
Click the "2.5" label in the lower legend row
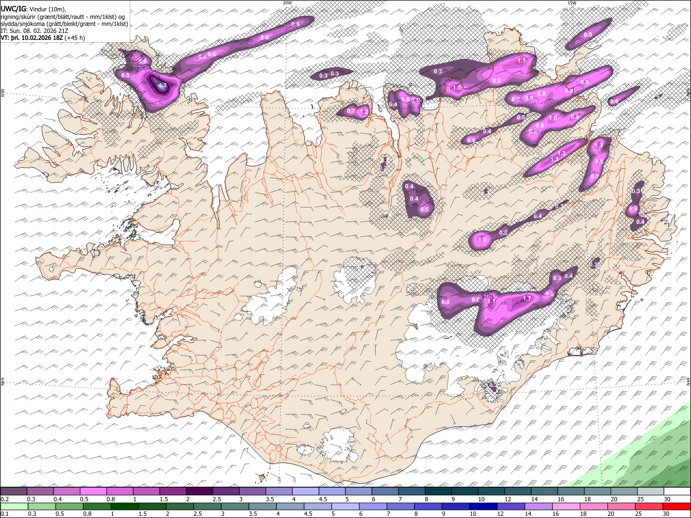(x=197, y=514)
